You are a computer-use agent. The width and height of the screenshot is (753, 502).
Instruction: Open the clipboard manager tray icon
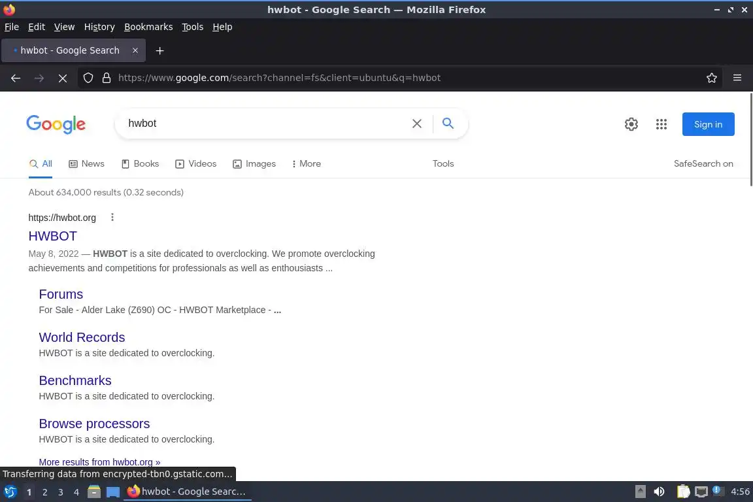pos(683,492)
